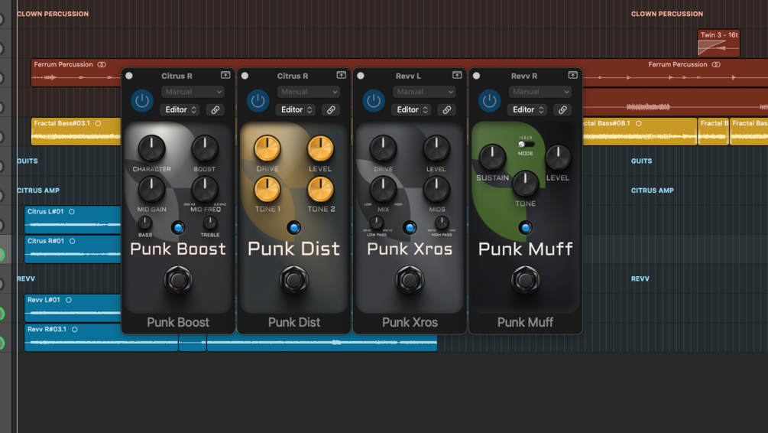Viewport: 768px width, 433px height.
Task: Bypass Punk Xros with its power button
Action: (374, 101)
